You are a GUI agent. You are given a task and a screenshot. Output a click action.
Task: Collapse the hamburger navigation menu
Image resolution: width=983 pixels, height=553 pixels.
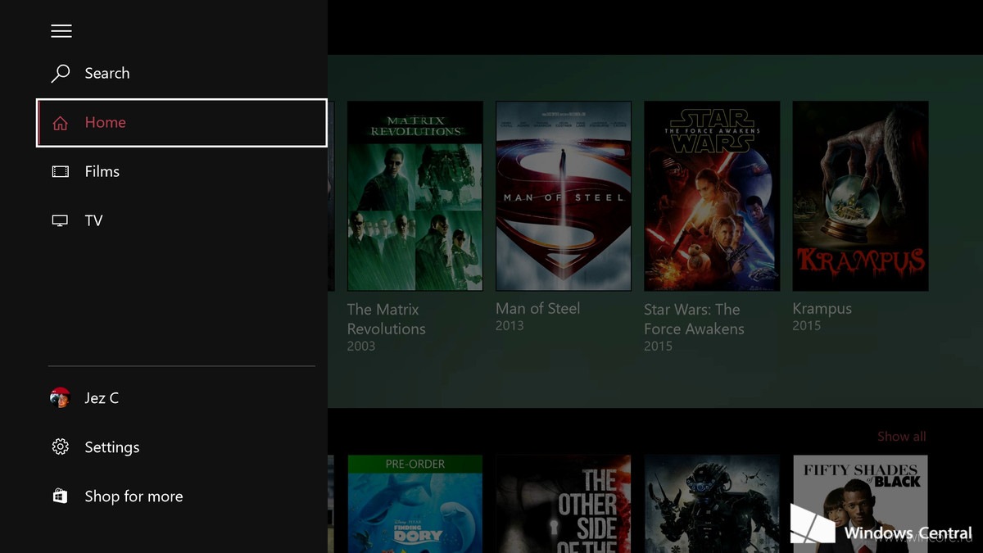61,31
